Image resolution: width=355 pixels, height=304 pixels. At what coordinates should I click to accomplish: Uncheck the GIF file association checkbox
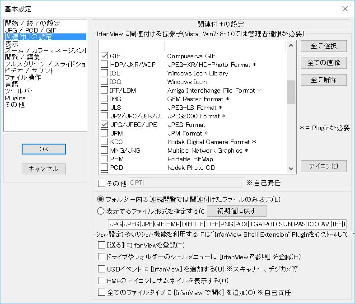pos(104,56)
